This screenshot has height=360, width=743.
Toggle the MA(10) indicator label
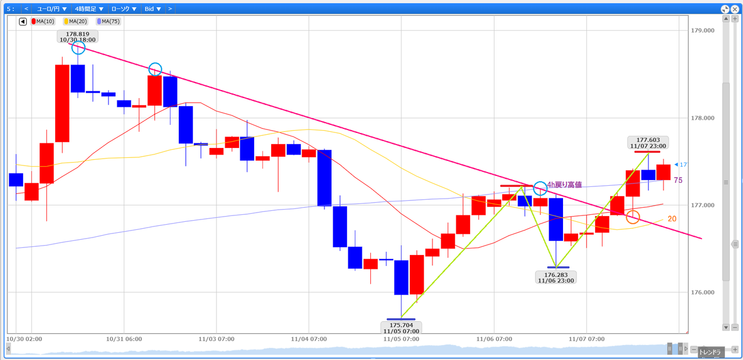[42, 21]
